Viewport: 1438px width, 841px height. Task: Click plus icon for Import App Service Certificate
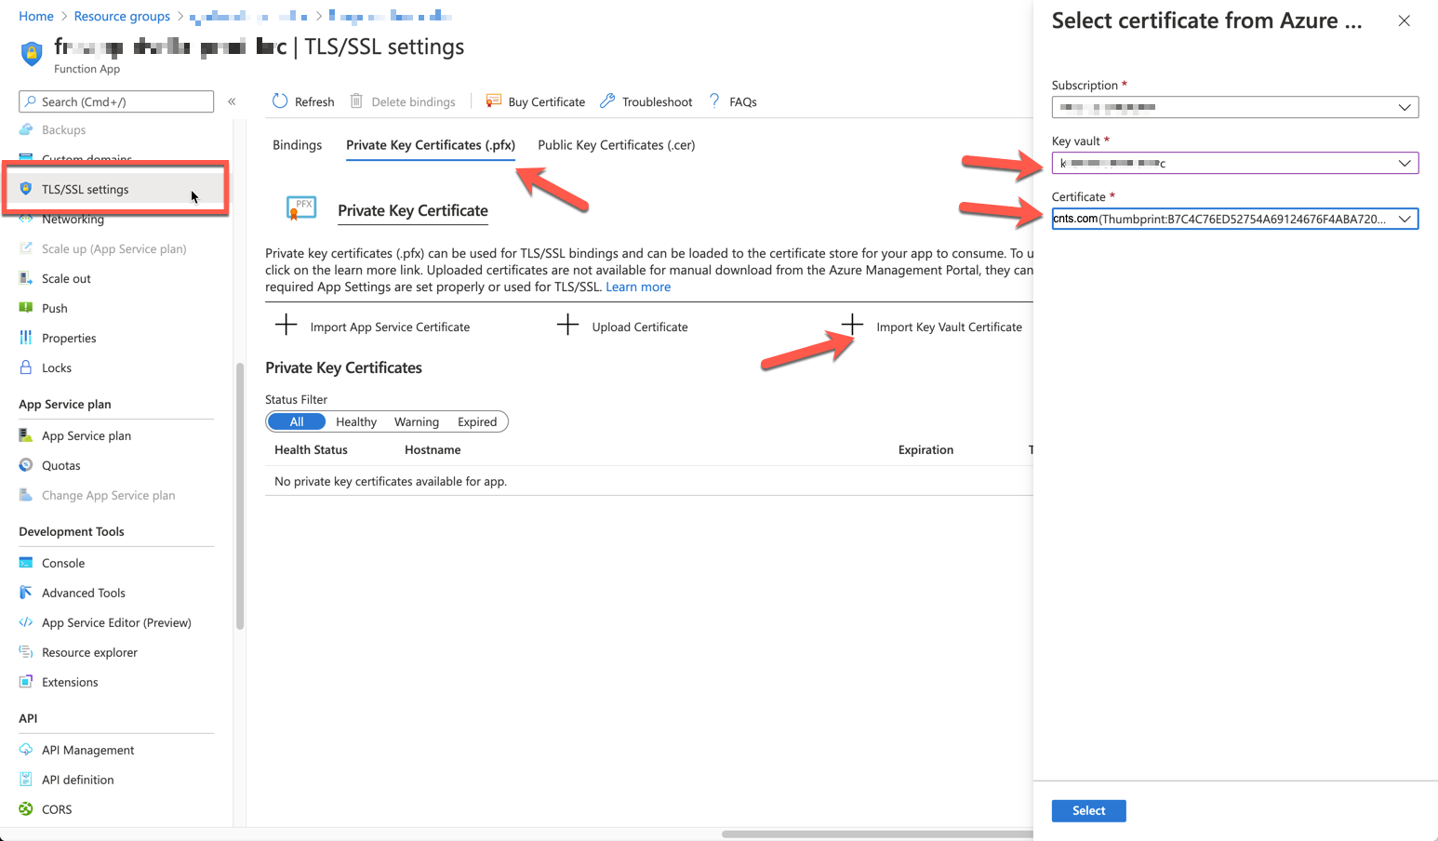click(286, 325)
